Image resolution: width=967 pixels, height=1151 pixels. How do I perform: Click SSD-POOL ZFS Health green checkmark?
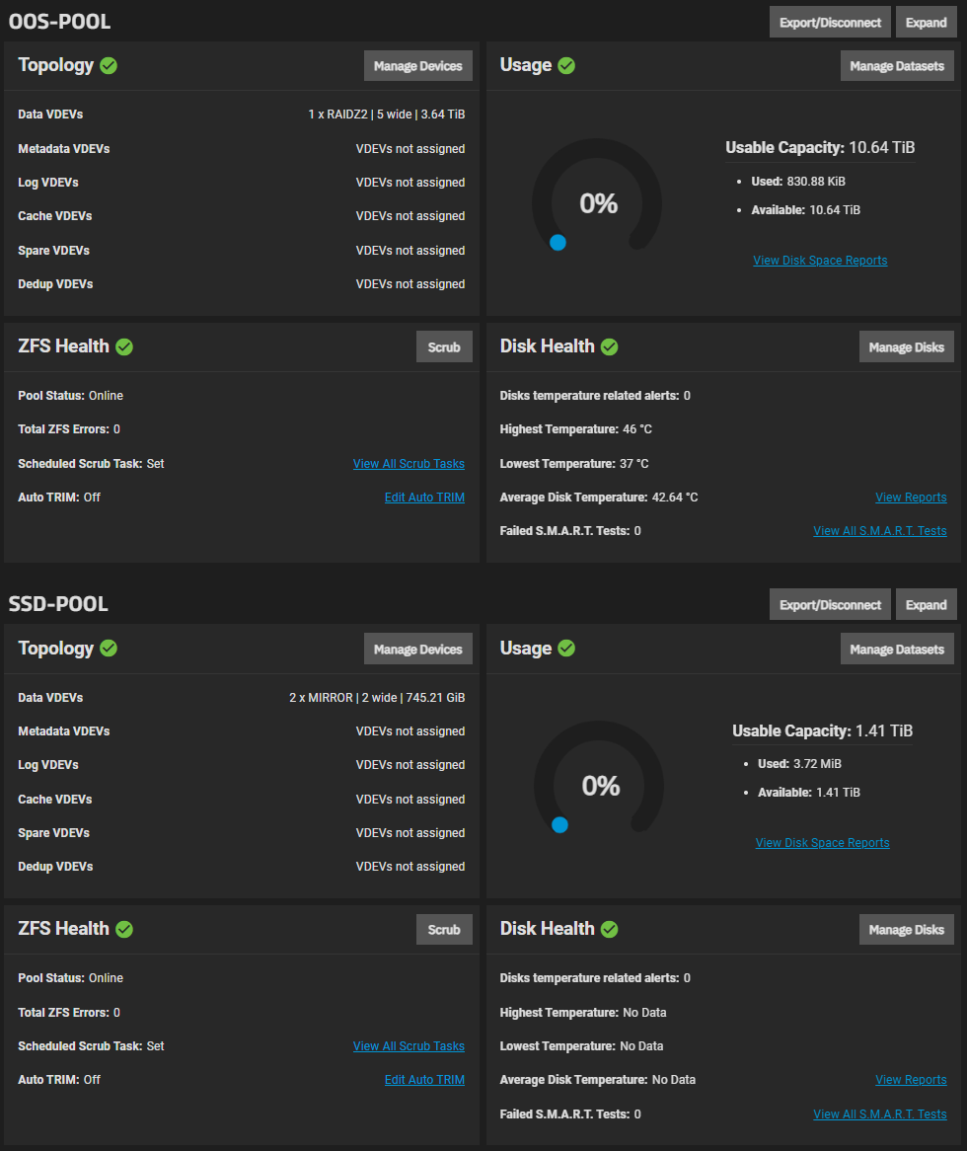tap(124, 929)
